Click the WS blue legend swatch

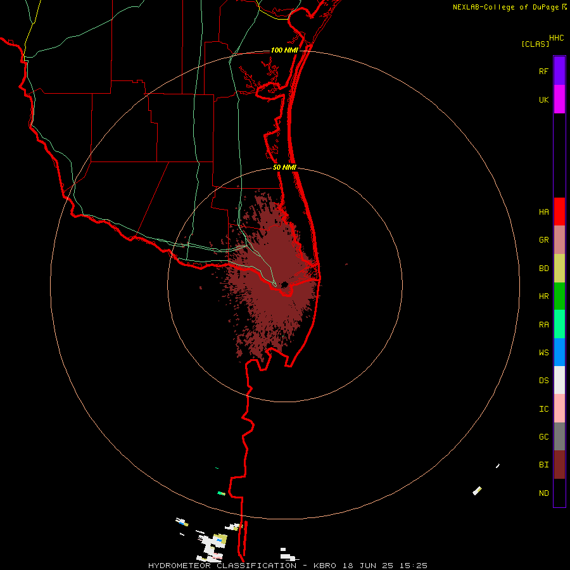coord(559,352)
